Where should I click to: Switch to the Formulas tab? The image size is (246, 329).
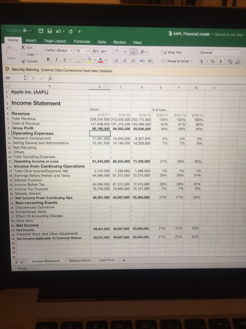pos(82,41)
